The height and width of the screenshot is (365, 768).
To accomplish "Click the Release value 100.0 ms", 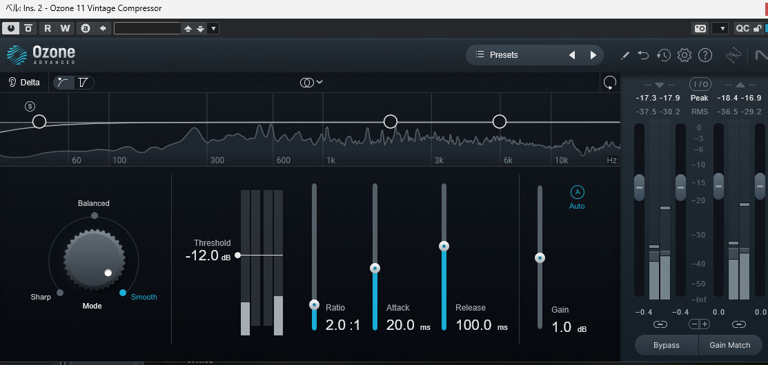I will pyautogui.click(x=482, y=325).
